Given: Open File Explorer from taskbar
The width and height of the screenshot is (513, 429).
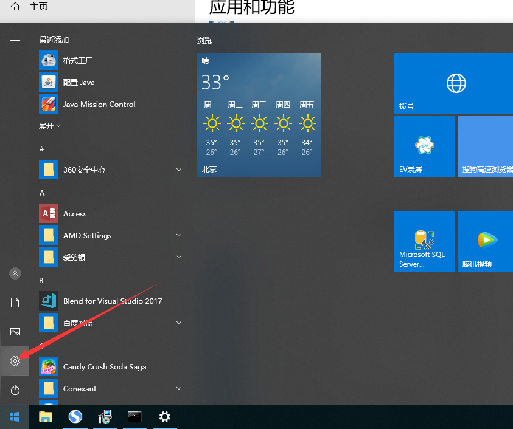Looking at the screenshot, I should [46, 417].
